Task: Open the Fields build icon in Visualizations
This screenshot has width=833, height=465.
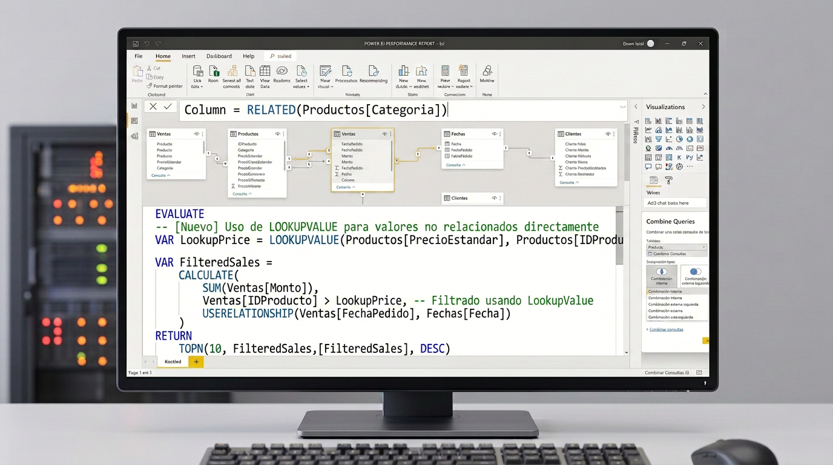Action: point(654,180)
